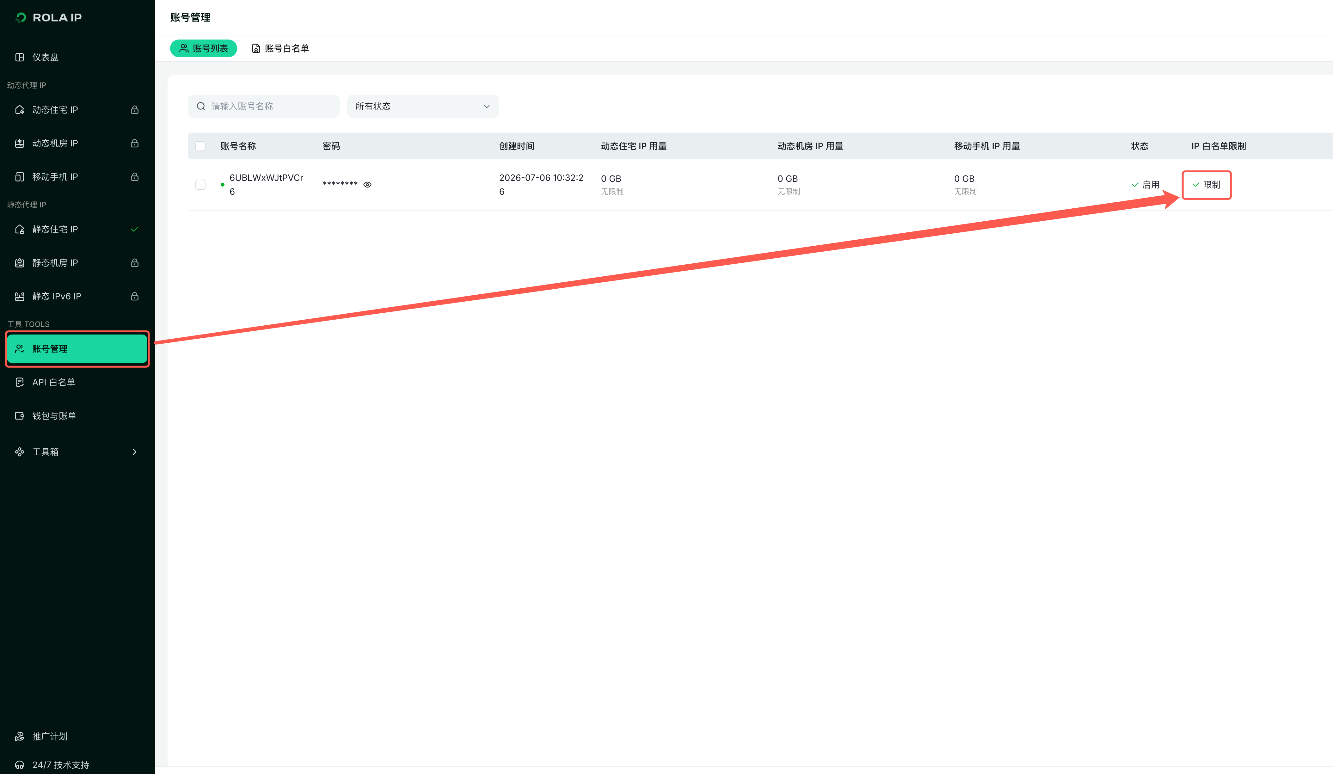
Task: Click the 启用 status label
Action: (x=1146, y=185)
